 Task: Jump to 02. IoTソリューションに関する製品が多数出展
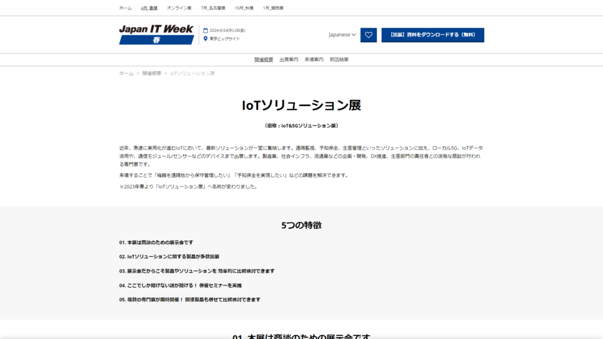point(169,257)
